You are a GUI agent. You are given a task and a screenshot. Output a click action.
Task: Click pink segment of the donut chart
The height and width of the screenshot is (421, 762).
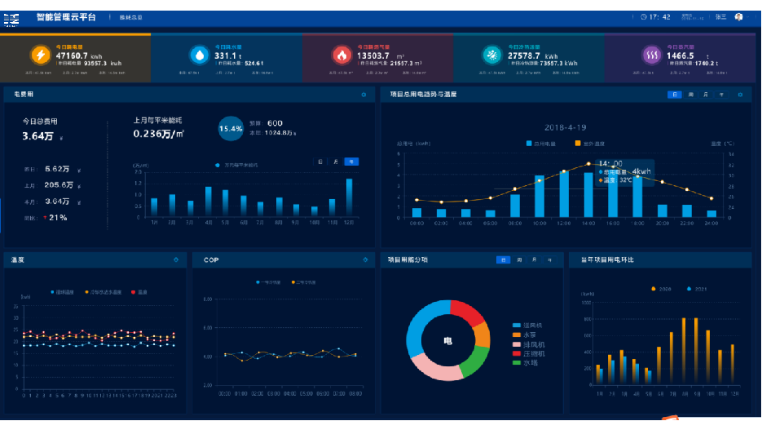pos(442,371)
